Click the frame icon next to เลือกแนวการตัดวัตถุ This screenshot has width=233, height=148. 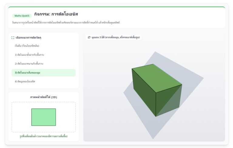coord(13,38)
